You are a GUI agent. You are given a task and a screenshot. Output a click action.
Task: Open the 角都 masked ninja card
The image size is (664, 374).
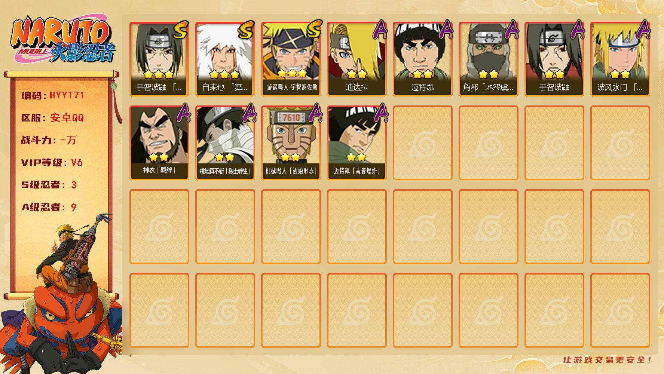coord(488,59)
